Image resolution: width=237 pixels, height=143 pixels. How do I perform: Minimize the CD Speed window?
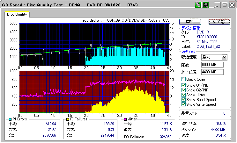tap(217, 5)
